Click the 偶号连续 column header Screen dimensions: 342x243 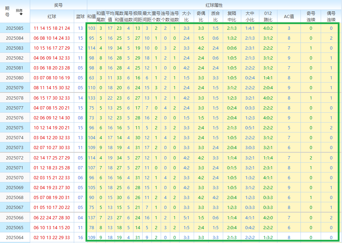pyautogui.click(x=331, y=16)
